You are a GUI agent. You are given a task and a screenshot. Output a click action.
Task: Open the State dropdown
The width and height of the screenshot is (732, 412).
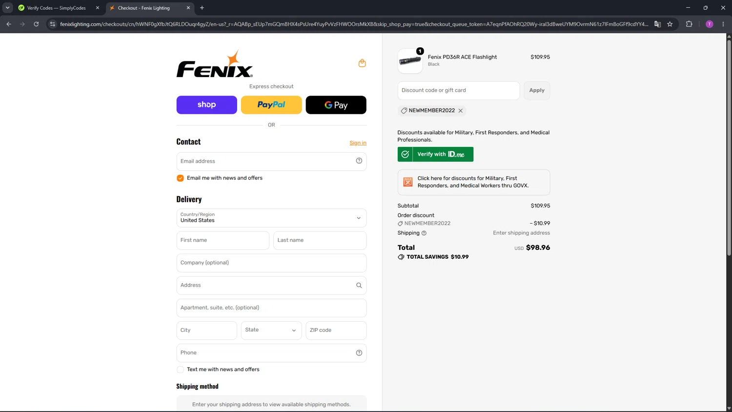tap(271, 330)
